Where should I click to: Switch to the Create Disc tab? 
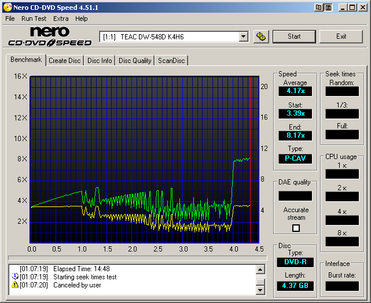click(x=65, y=61)
